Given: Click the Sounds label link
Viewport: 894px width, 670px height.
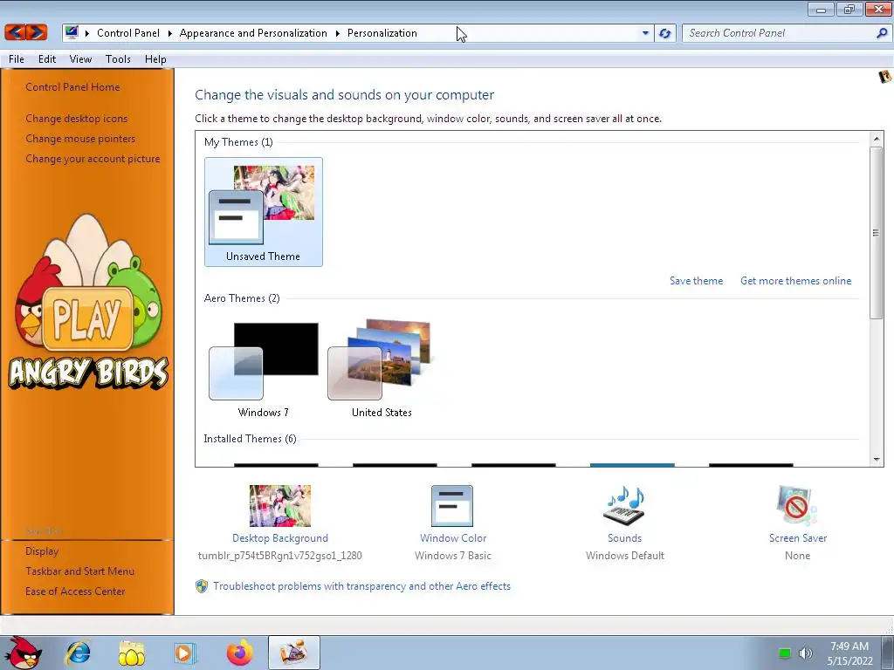Looking at the screenshot, I should click(624, 538).
